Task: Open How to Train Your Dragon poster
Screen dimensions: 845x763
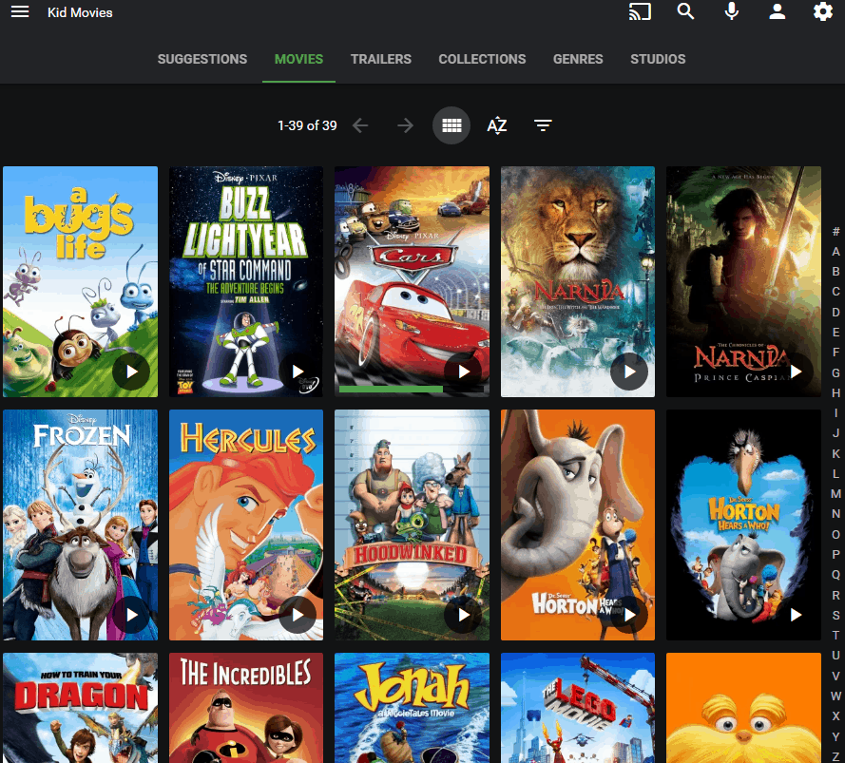Action: [x=80, y=708]
